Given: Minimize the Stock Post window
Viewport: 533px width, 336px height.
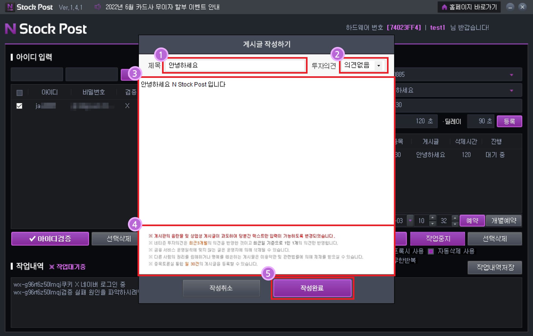Looking at the screenshot, I should pos(510,7).
